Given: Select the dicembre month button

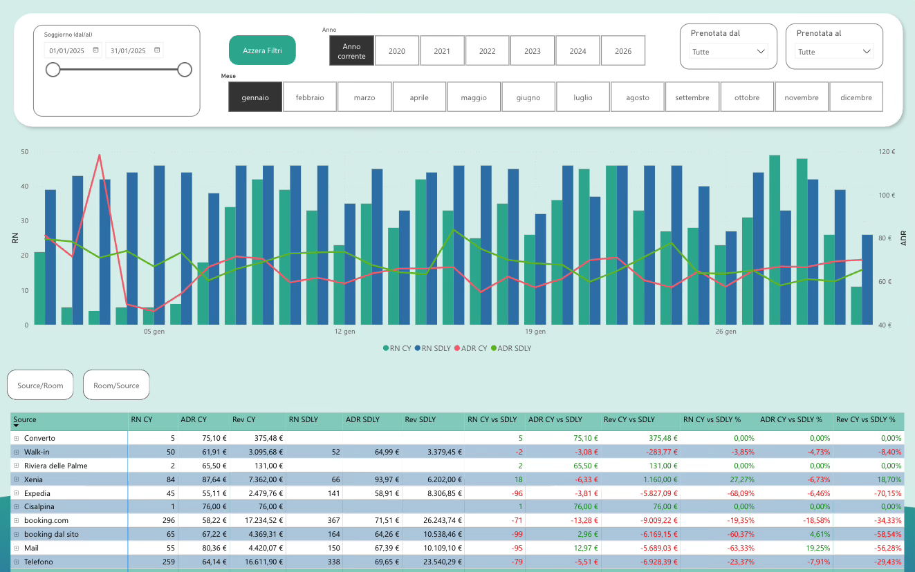Looking at the screenshot, I should click(x=856, y=97).
